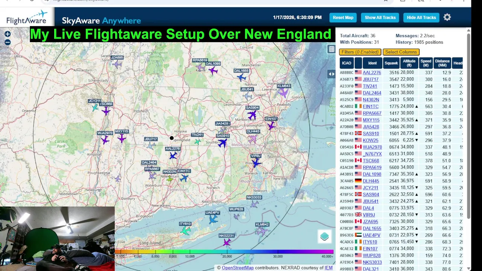Viewport: 482px width, 271px height.
Task: Click the webcam video overlay thumbnail
Action: (57, 239)
